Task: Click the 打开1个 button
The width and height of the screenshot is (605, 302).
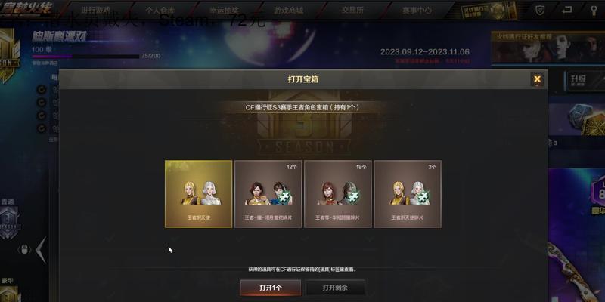Action: pos(271,288)
